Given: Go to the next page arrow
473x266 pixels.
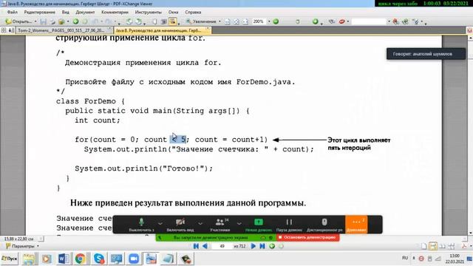Looking at the screenshot, I should (x=253, y=246).
